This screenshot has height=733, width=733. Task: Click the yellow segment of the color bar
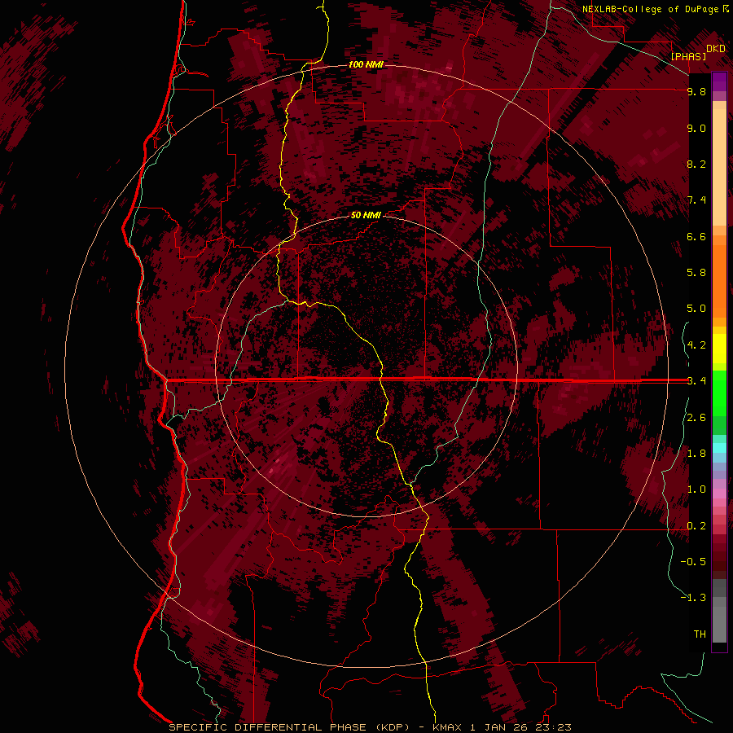tap(719, 349)
